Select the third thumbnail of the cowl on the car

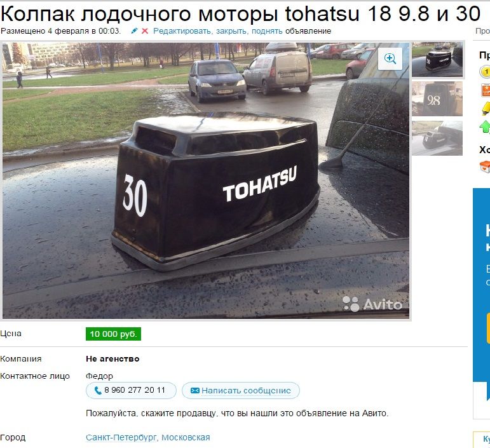click(437, 138)
